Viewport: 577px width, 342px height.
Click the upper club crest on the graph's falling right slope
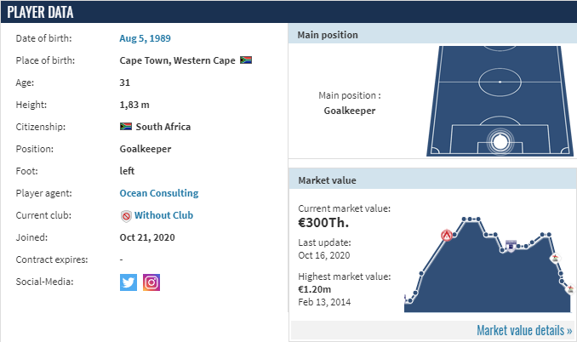(x=555, y=258)
